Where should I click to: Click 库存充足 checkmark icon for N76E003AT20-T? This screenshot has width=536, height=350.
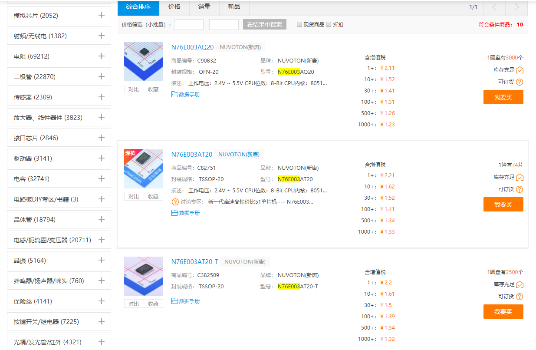520,284
